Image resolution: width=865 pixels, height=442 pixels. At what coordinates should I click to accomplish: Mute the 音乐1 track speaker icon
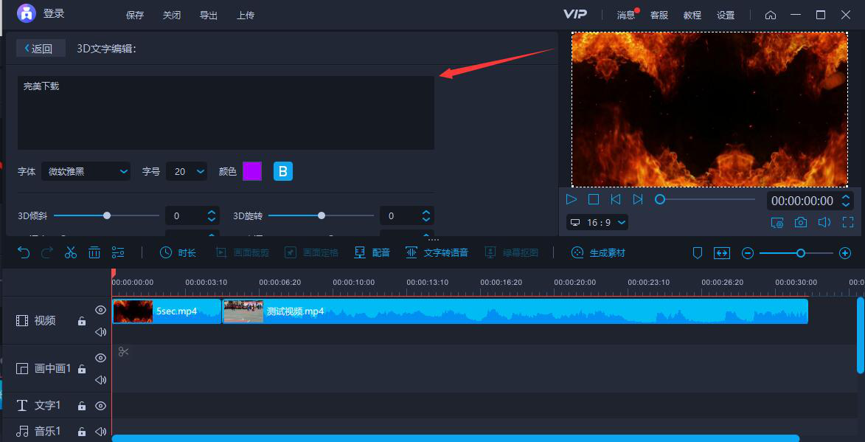pyautogui.click(x=101, y=431)
